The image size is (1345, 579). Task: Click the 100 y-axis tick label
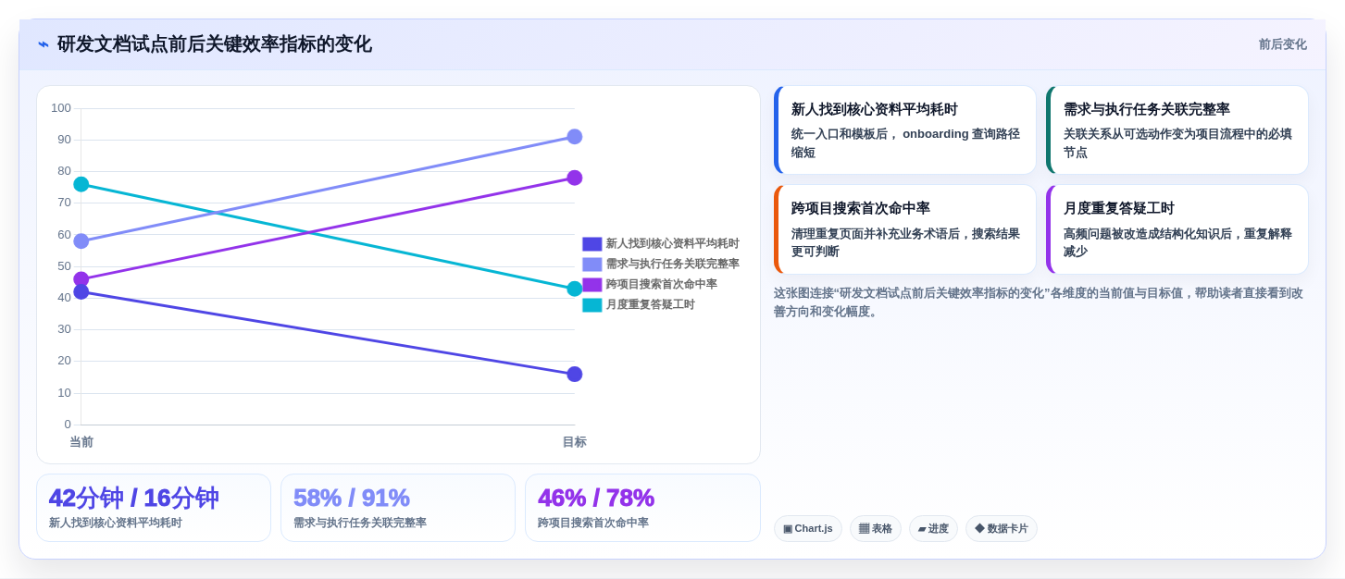61,108
